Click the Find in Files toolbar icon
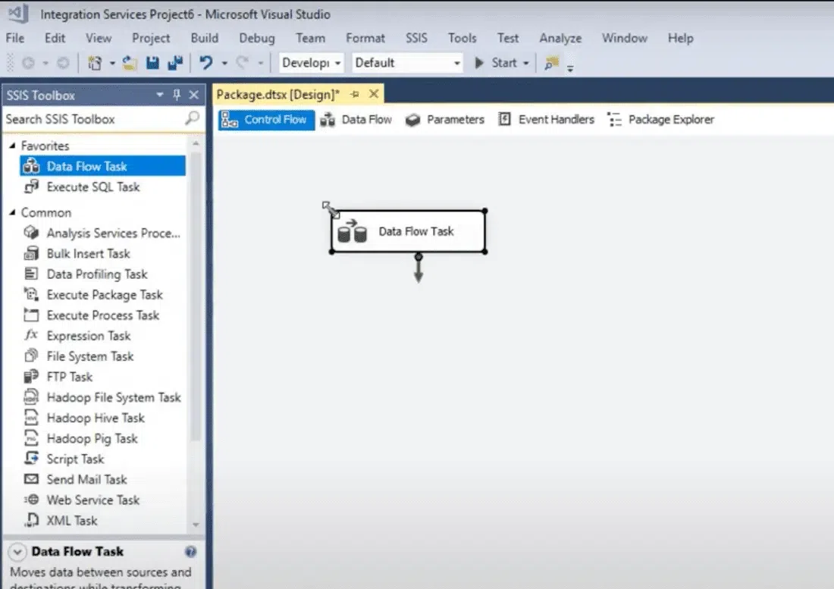 (551, 63)
